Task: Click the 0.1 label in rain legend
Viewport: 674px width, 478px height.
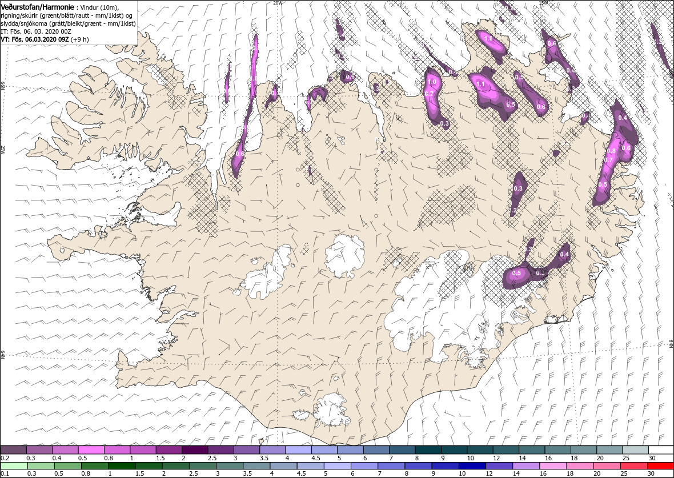Action: click(5, 474)
